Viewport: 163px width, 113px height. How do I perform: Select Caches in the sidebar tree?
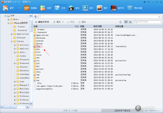coord(21,56)
